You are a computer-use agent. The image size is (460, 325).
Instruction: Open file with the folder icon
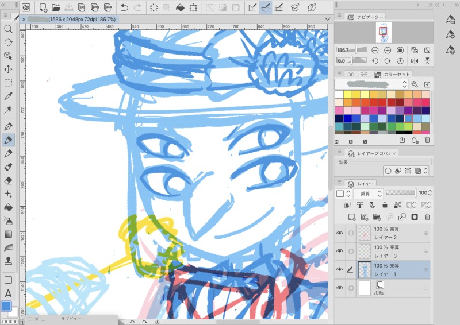pos(56,7)
